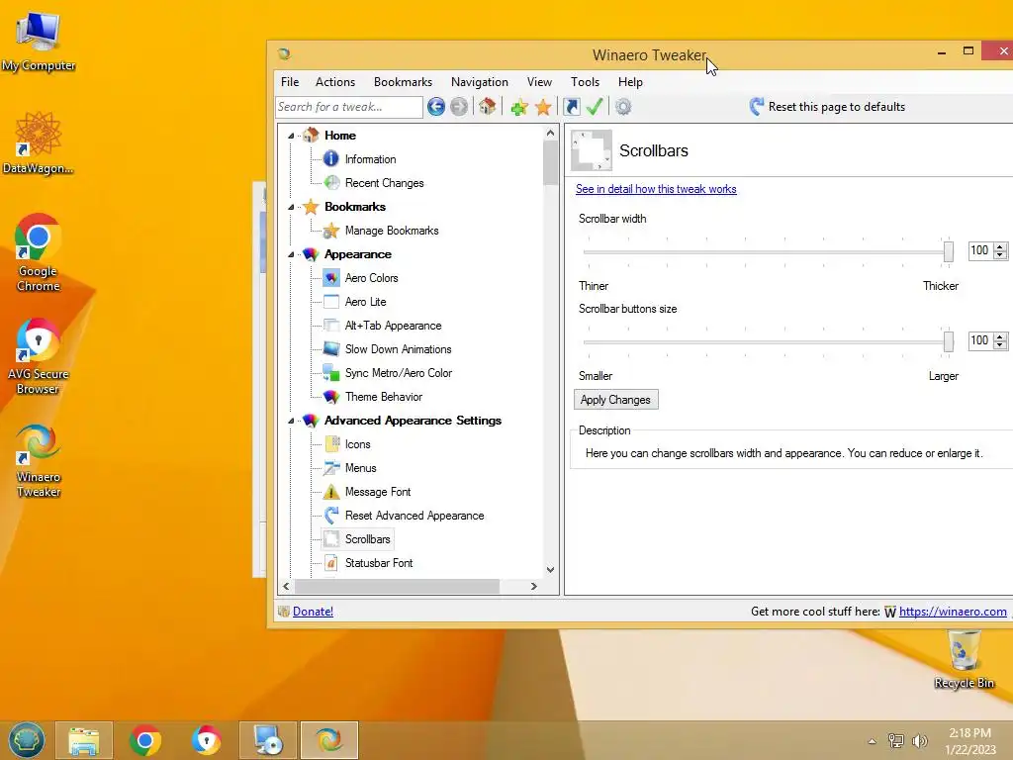Click the Scrollbar width value field
The height and width of the screenshot is (760, 1013).
coord(980,250)
